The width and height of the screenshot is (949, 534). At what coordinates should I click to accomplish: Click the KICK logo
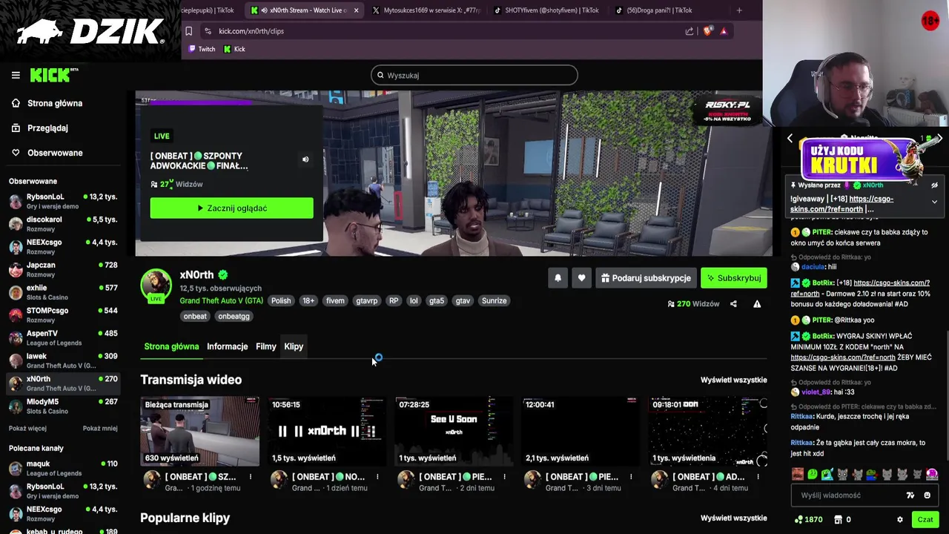(x=53, y=75)
